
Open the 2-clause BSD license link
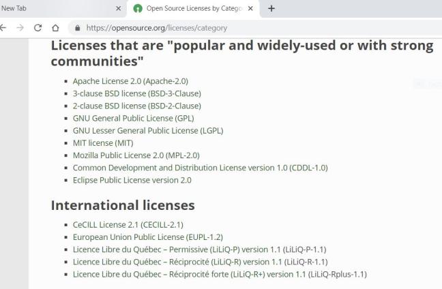click(x=137, y=106)
